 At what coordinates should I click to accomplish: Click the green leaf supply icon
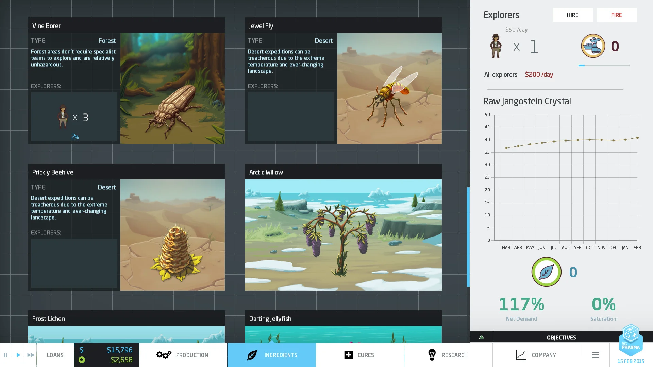coord(546,272)
